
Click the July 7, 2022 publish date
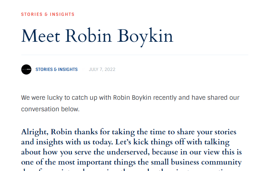pyautogui.click(x=102, y=69)
